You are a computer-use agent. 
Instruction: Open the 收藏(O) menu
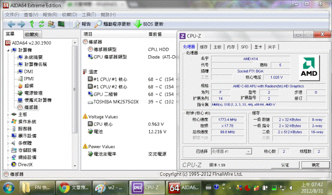click(70, 15)
